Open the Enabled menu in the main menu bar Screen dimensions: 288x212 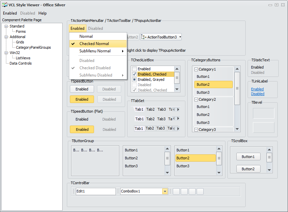tap(10, 13)
